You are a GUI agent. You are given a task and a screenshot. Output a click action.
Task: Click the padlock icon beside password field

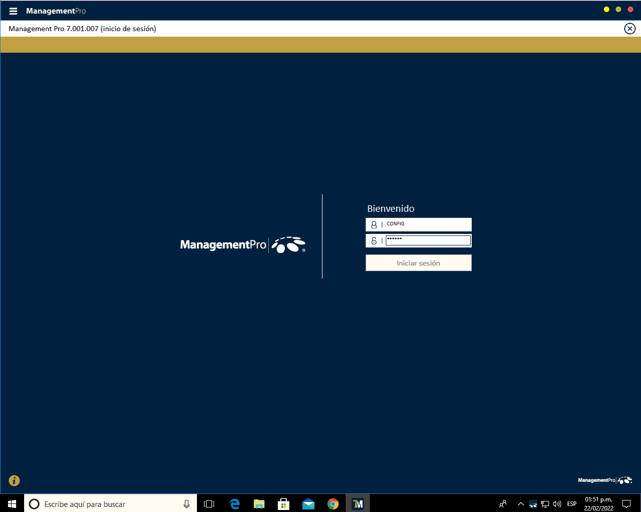[374, 241]
